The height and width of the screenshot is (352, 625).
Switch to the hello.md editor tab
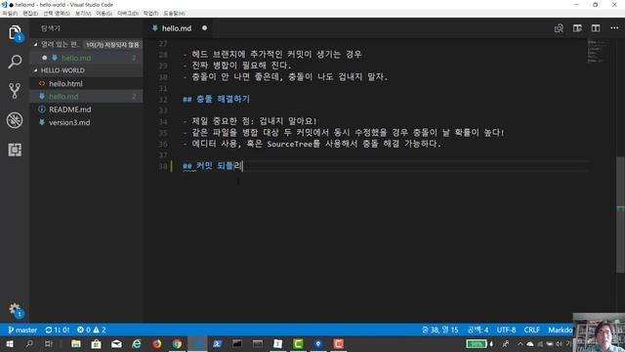[x=177, y=28]
